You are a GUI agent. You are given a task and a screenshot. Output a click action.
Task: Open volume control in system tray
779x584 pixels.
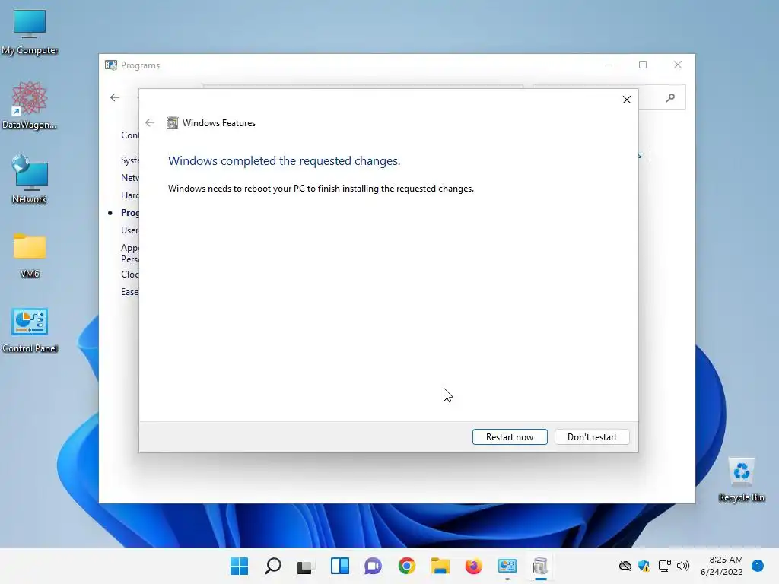click(683, 566)
